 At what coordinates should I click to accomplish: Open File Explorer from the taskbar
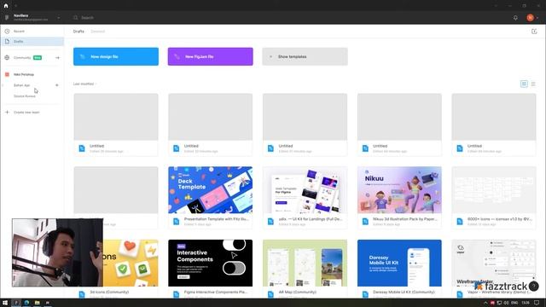pos(37,303)
